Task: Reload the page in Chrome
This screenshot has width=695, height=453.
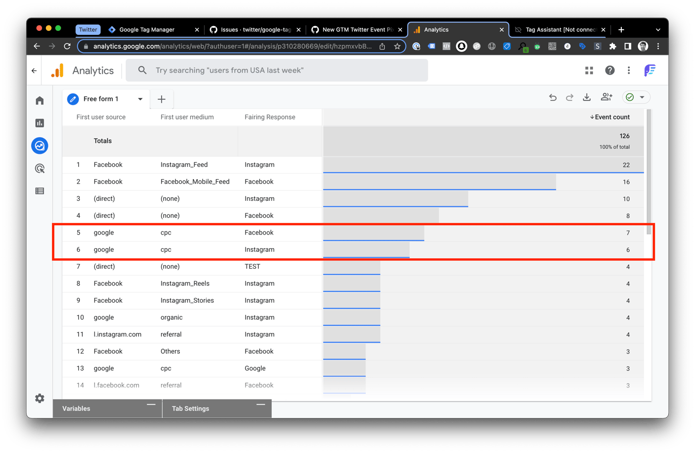Action: (67, 46)
